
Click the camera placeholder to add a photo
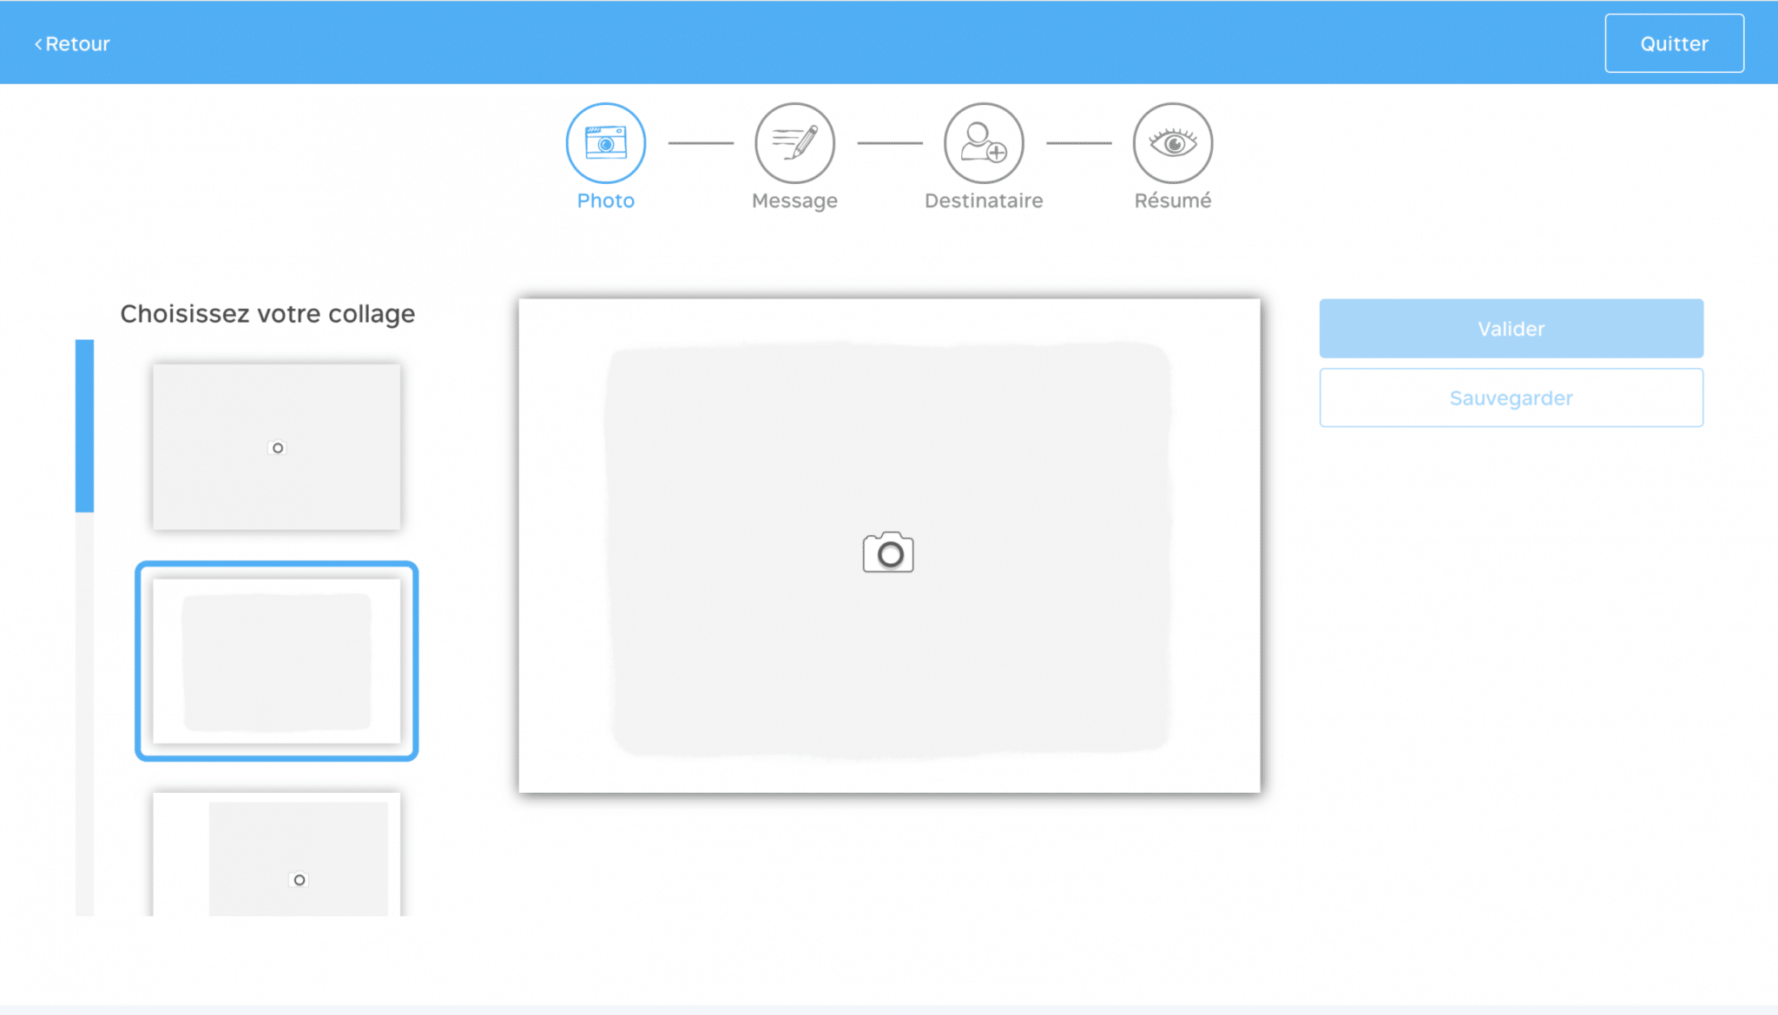click(x=887, y=552)
